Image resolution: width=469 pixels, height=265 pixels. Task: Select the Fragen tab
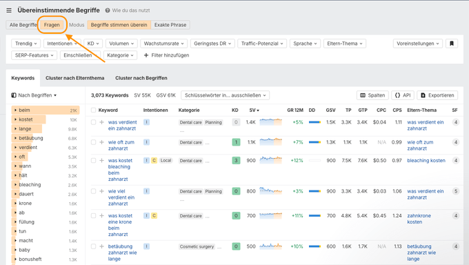(52, 25)
